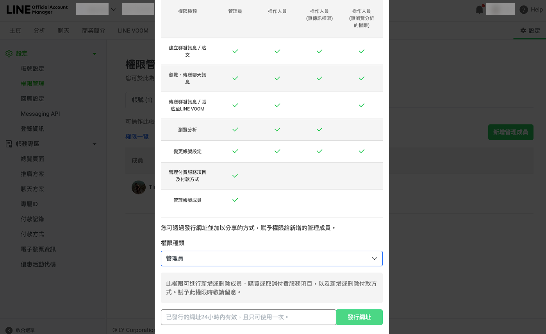Select the 帳號 (1) tab
Viewport: 546px width, 334px height.
pyautogui.click(x=142, y=100)
